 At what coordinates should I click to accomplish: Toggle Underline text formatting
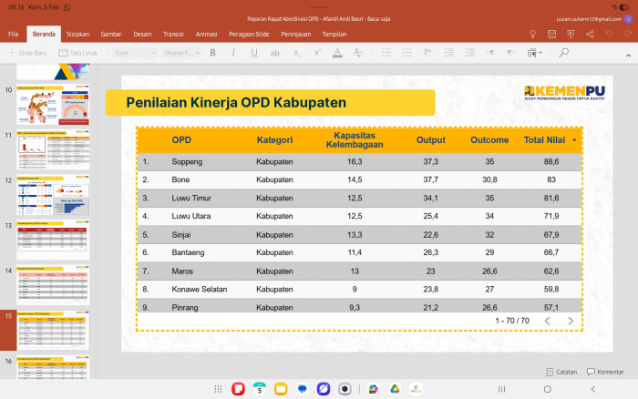253,53
